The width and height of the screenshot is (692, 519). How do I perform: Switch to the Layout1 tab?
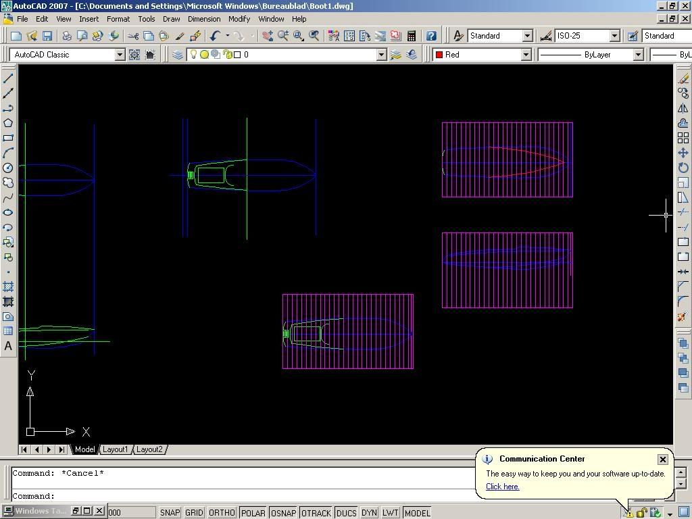coord(115,449)
